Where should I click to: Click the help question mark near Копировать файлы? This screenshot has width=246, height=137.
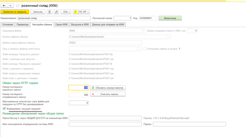tap(179, 49)
